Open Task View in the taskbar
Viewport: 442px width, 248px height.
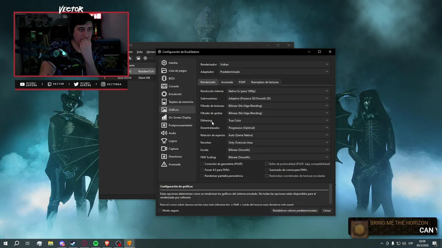coord(28,244)
